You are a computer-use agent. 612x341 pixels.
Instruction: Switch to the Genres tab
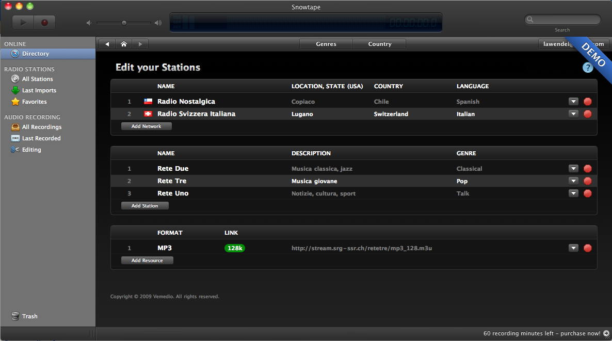click(326, 44)
